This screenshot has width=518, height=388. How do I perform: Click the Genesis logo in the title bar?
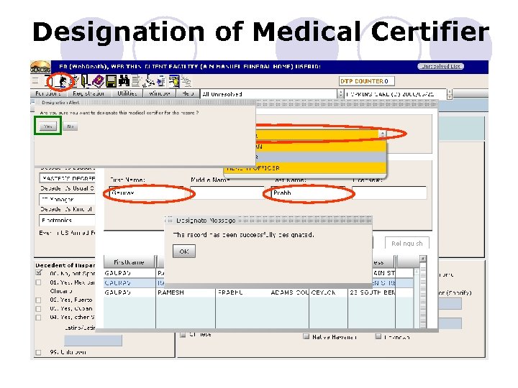click(x=40, y=67)
